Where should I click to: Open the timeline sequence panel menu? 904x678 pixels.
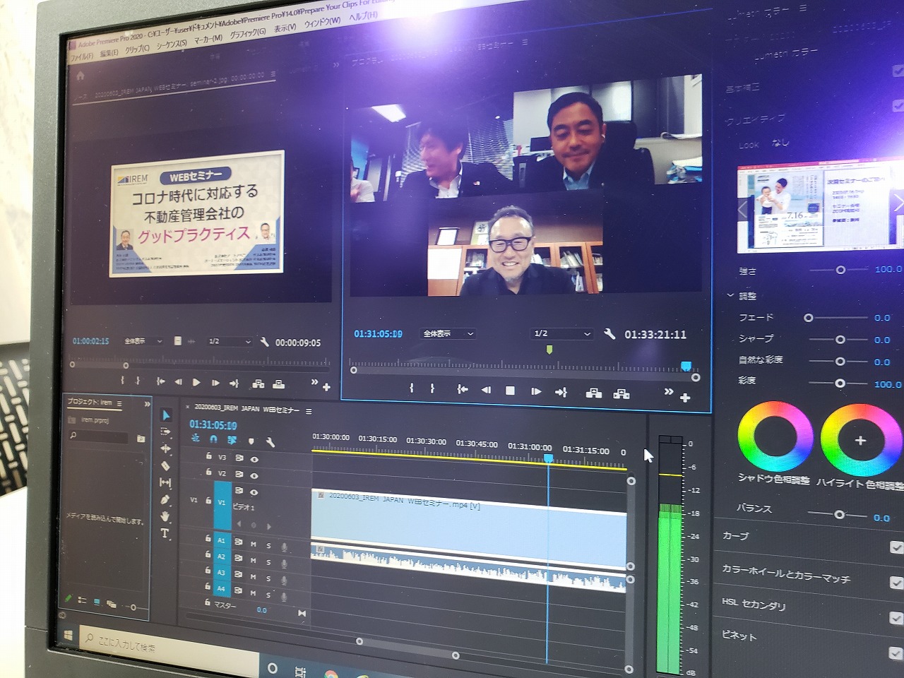coord(309,411)
